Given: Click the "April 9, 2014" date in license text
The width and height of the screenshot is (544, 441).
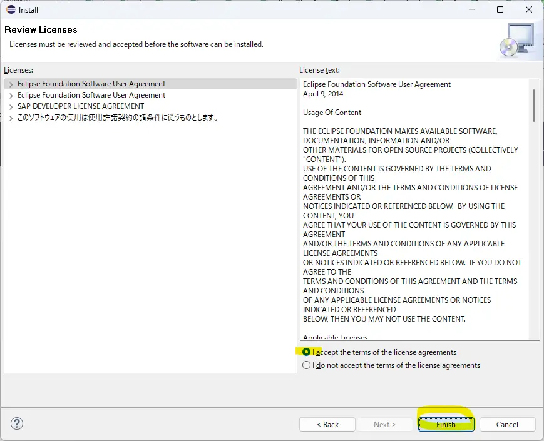Looking at the screenshot, I should tap(323, 94).
